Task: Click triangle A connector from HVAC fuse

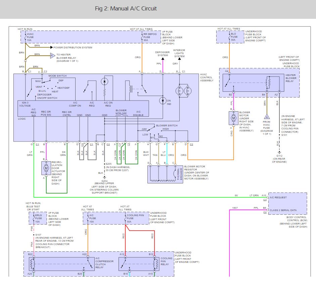Action: (267, 117)
